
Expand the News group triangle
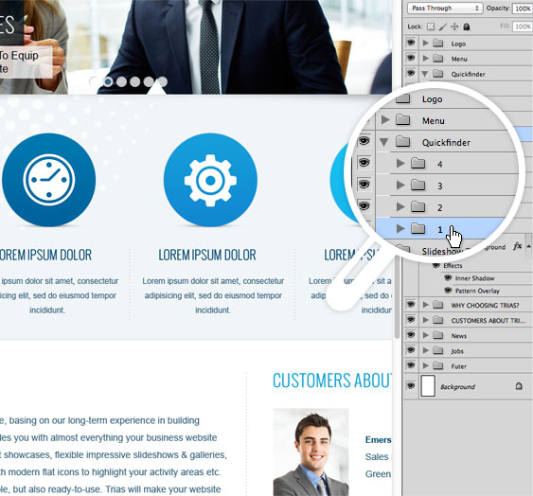coord(425,335)
